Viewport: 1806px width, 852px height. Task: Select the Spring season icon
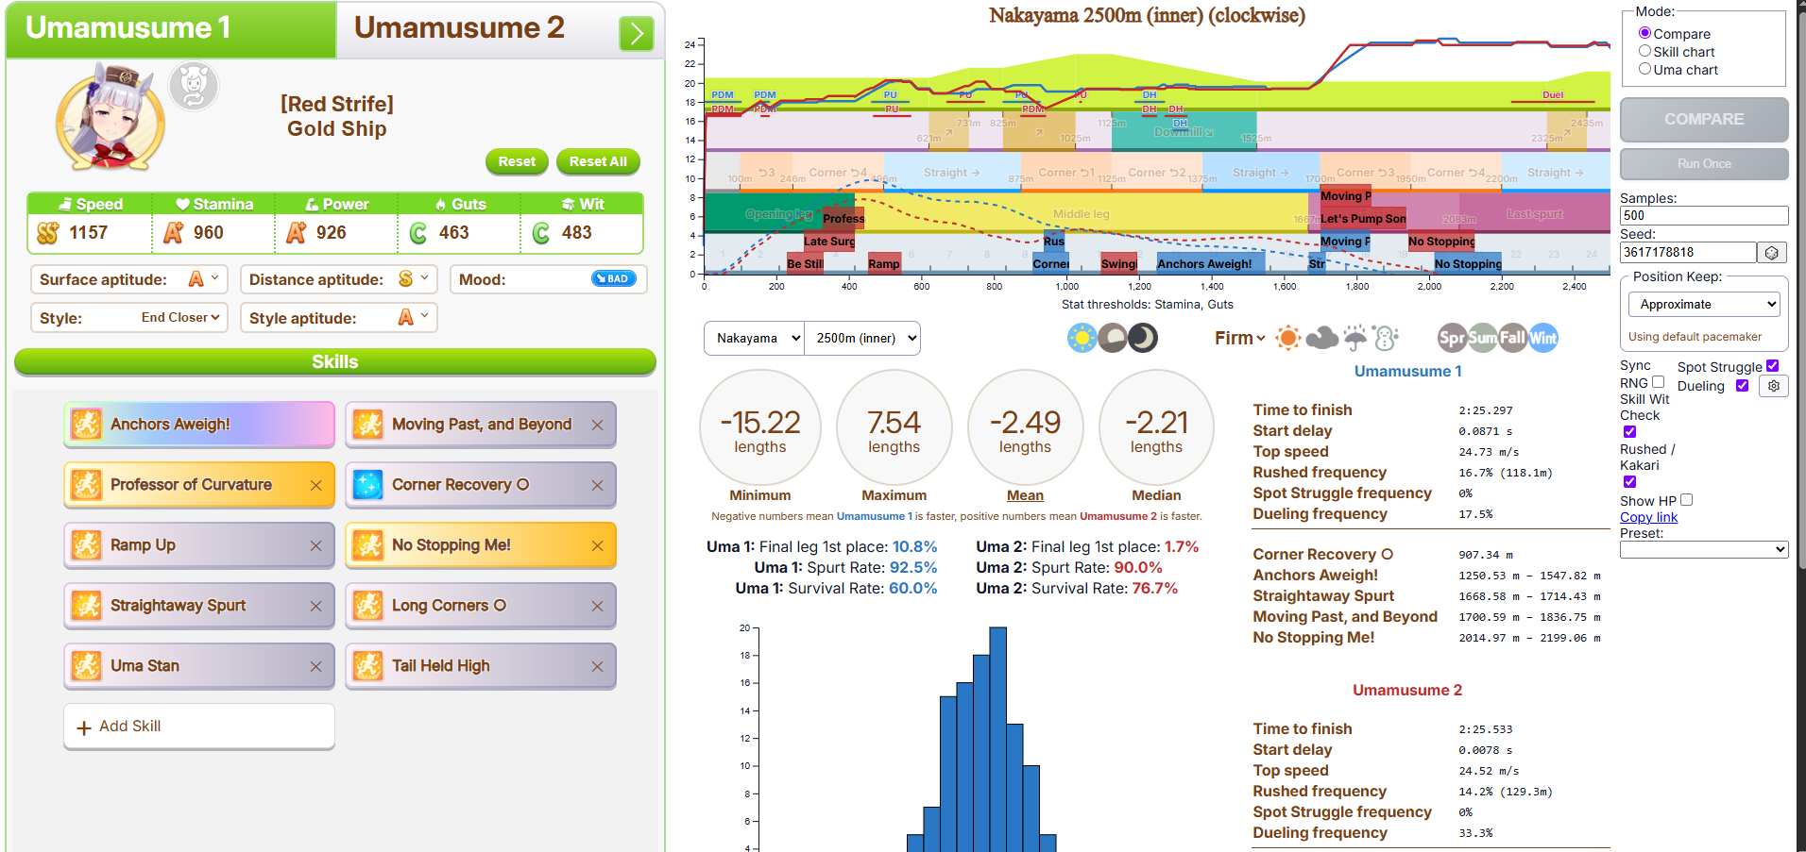tap(1453, 338)
